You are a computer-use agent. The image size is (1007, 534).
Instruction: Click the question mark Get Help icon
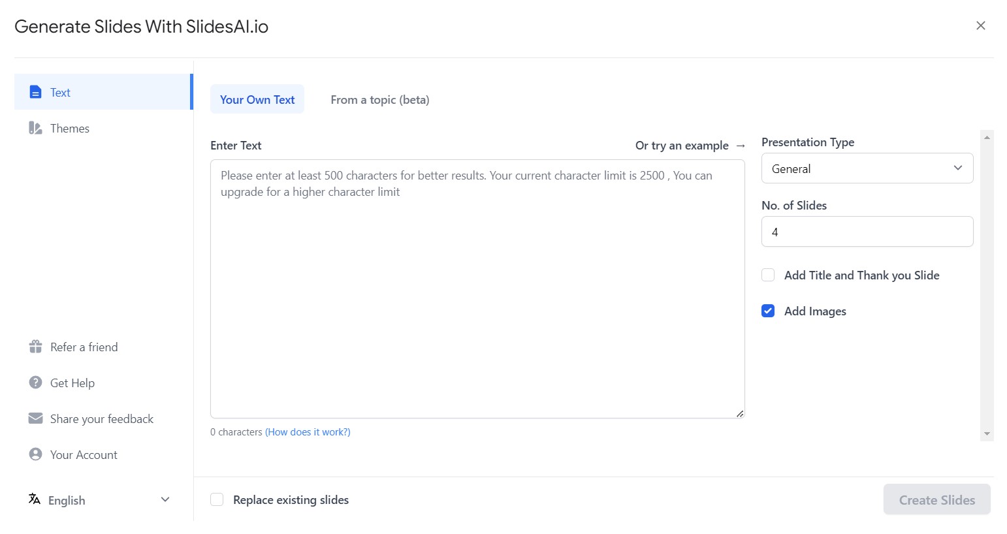[35, 383]
